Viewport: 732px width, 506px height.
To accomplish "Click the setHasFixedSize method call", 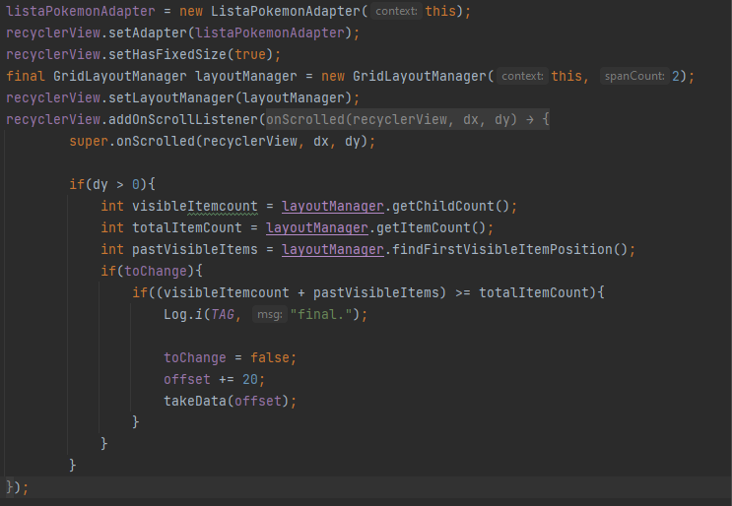I will pyautogui.click(x=167, y=54).
